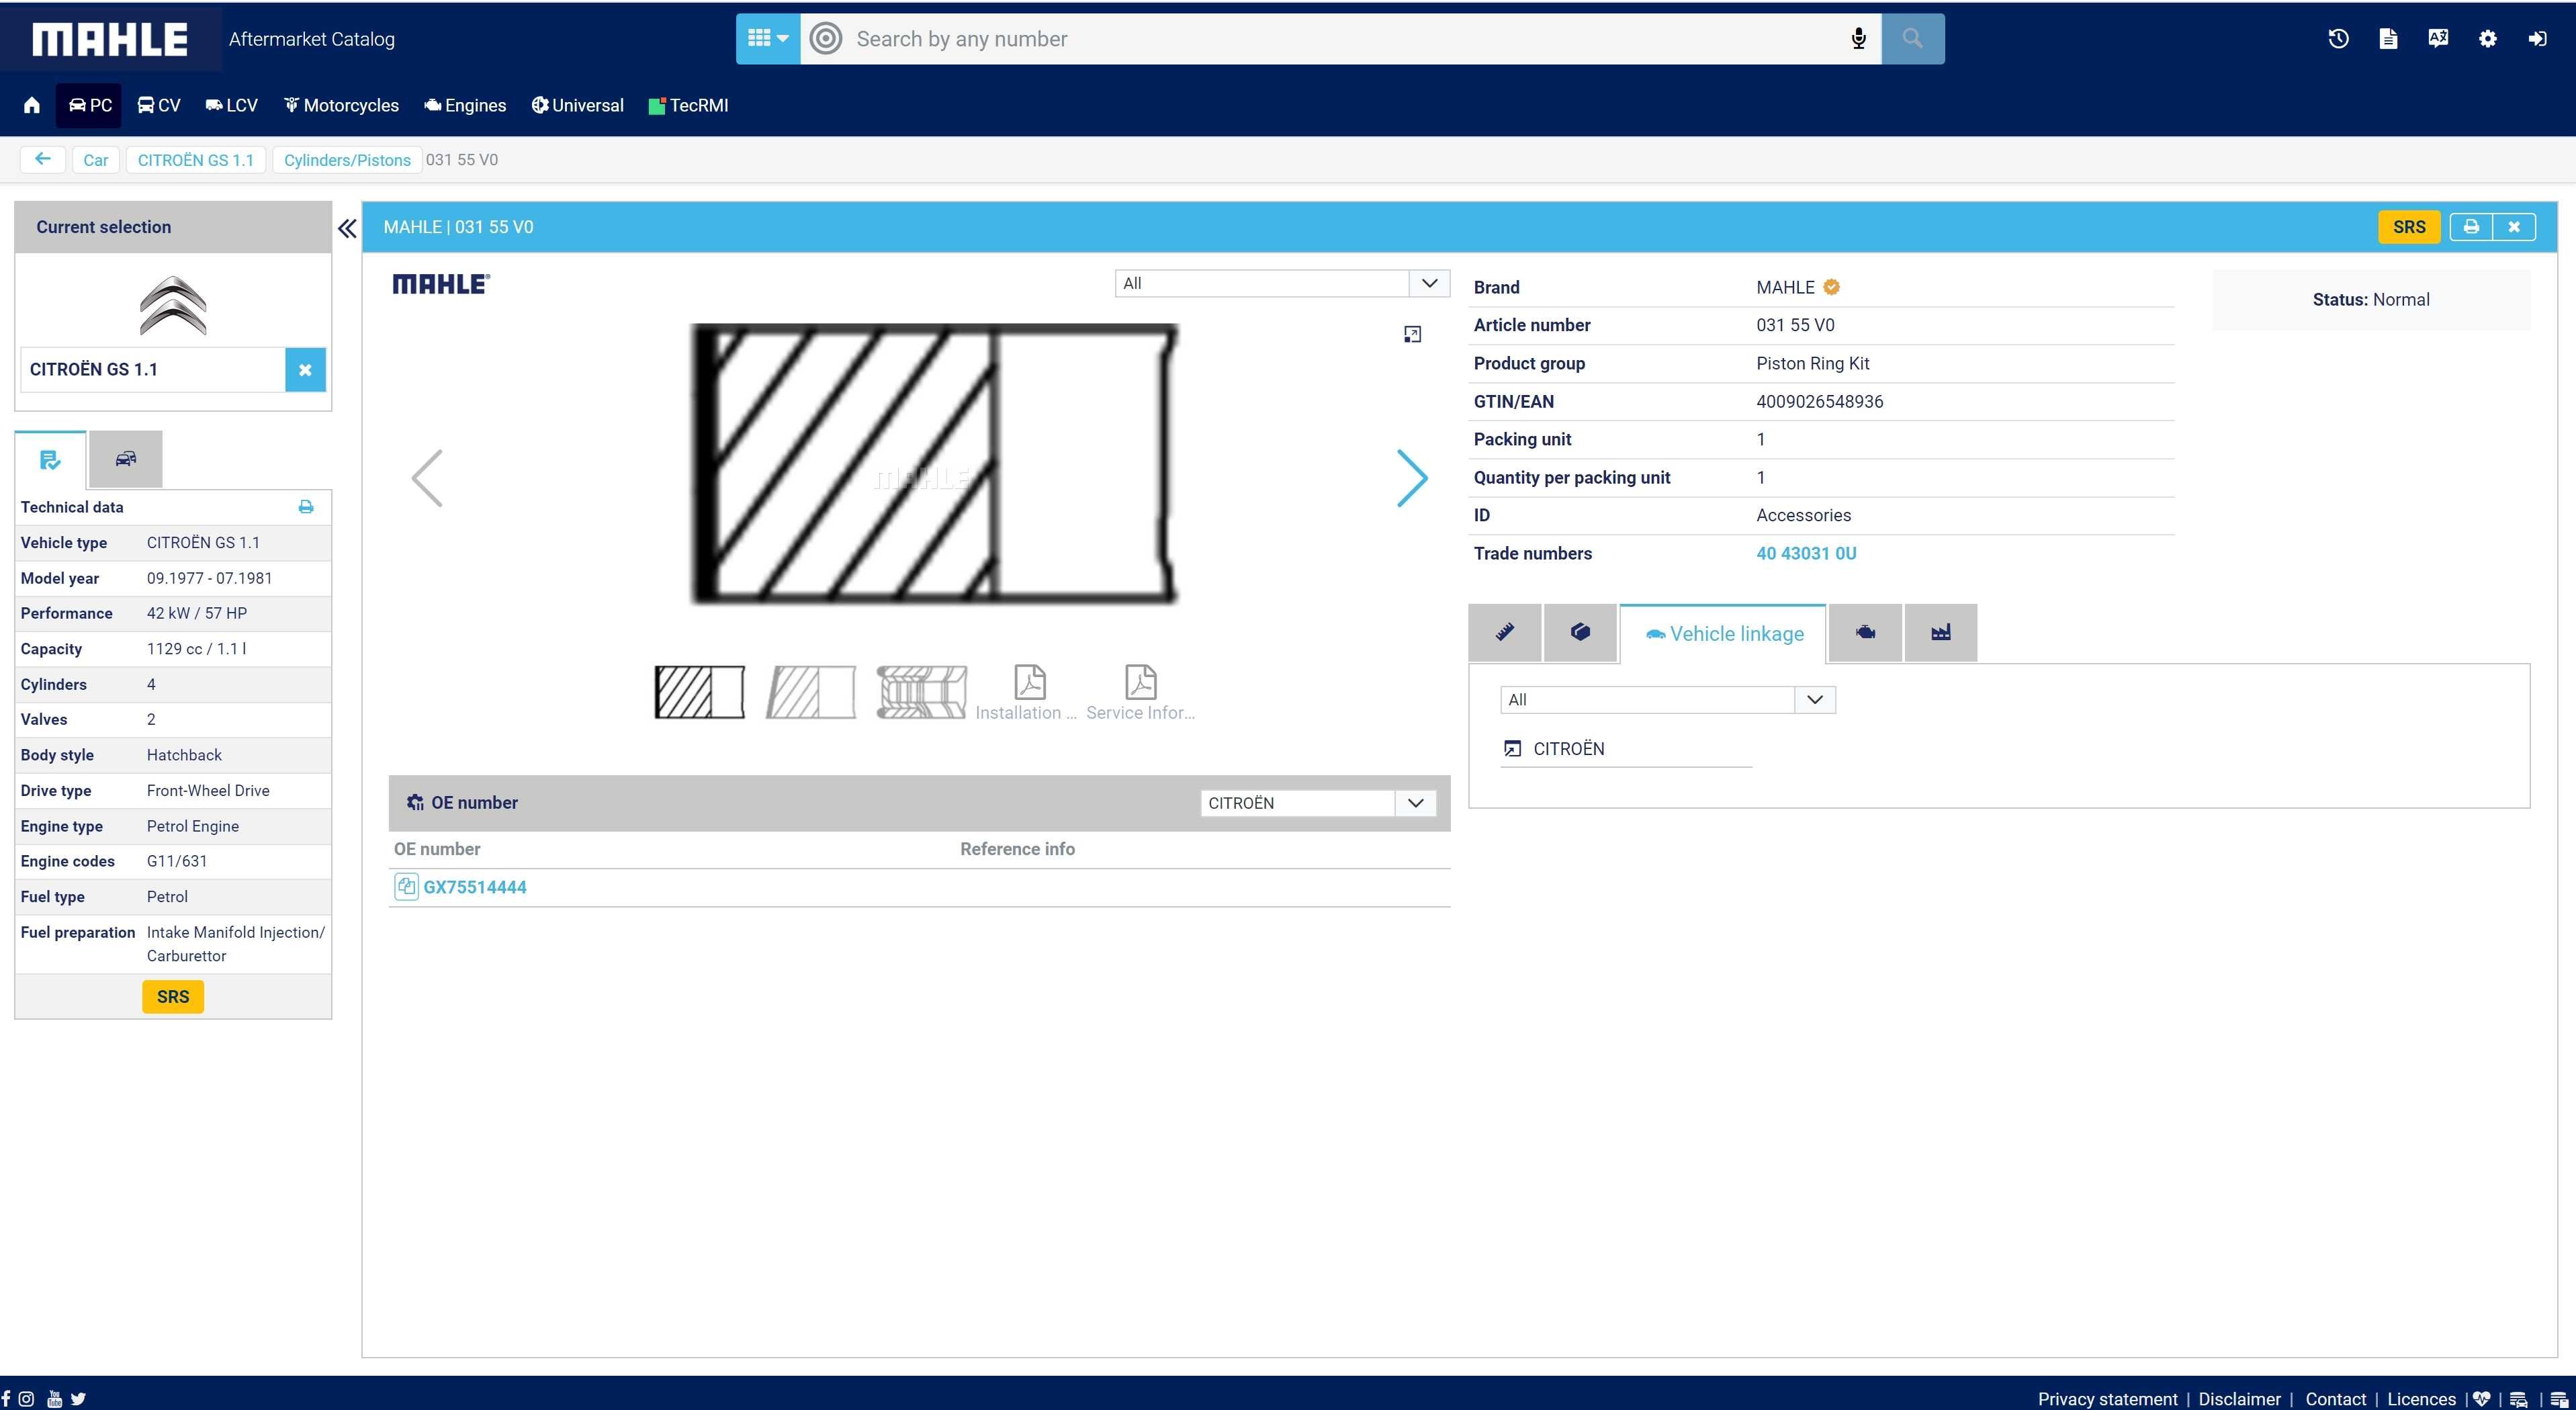Image resolution: width=2576 pixels, height=1410 pixels.
Task: Click the history/clock icon in top navigation
Action: [x=2338, y=38]
